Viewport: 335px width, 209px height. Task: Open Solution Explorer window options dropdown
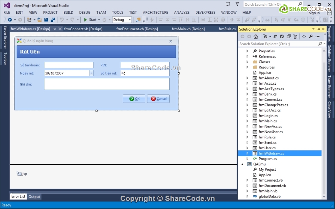tap(313, 29)
